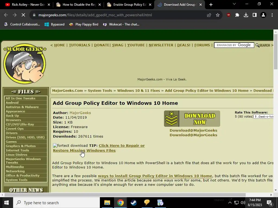Open the uBlock Origin extension icon
This screenshot has height=208, width=278.
[x=229, y=15]
